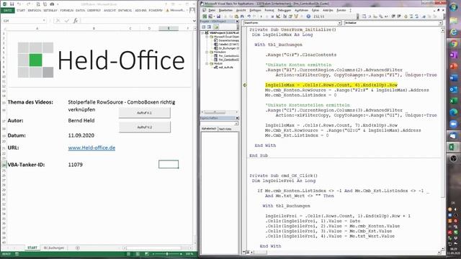Screen dimensions: 461x259
Task: Switch to the FORMELN ribbon tab
Action: pos(67,10)
